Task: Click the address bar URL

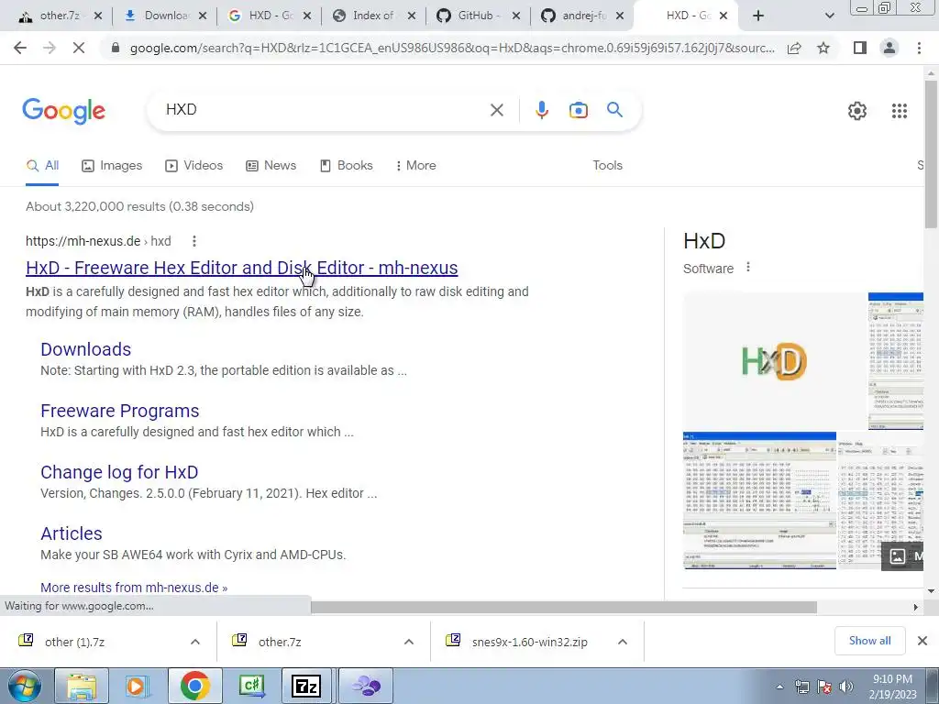Action: click(451, 48)
